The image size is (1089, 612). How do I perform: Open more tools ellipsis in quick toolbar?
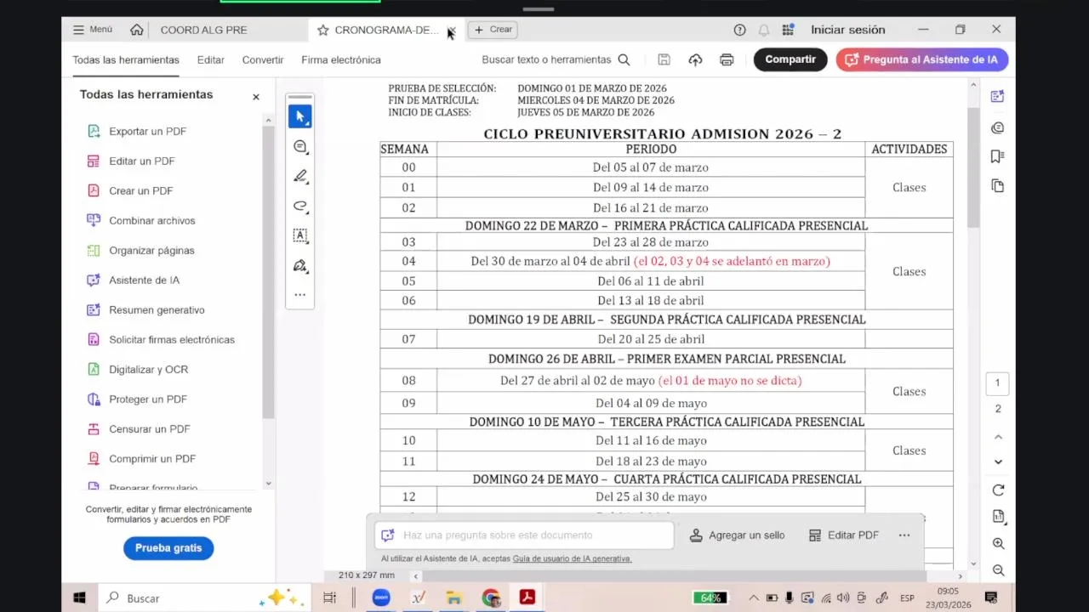pos(300,295)
